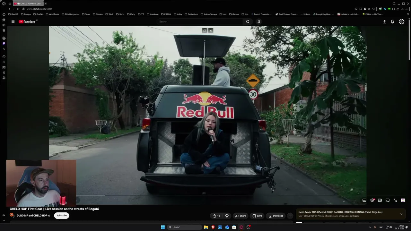Open Brave browser from the taskbar
The image size is (411, 231).
point(213,227)
